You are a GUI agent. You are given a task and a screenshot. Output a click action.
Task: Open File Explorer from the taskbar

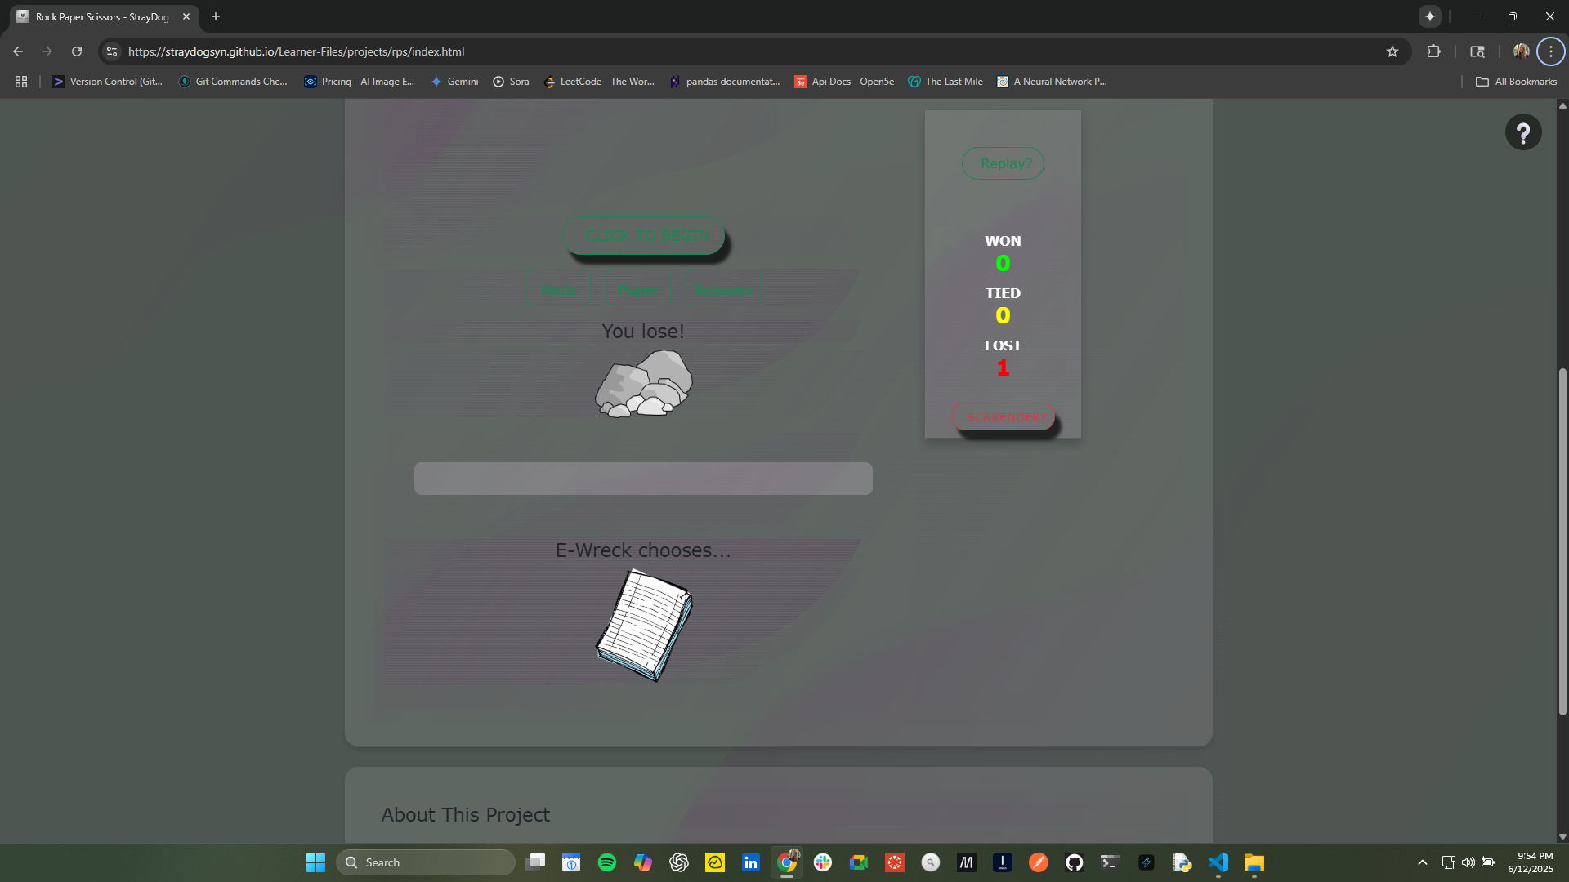pyautogui.click(x=1254, y=862)
